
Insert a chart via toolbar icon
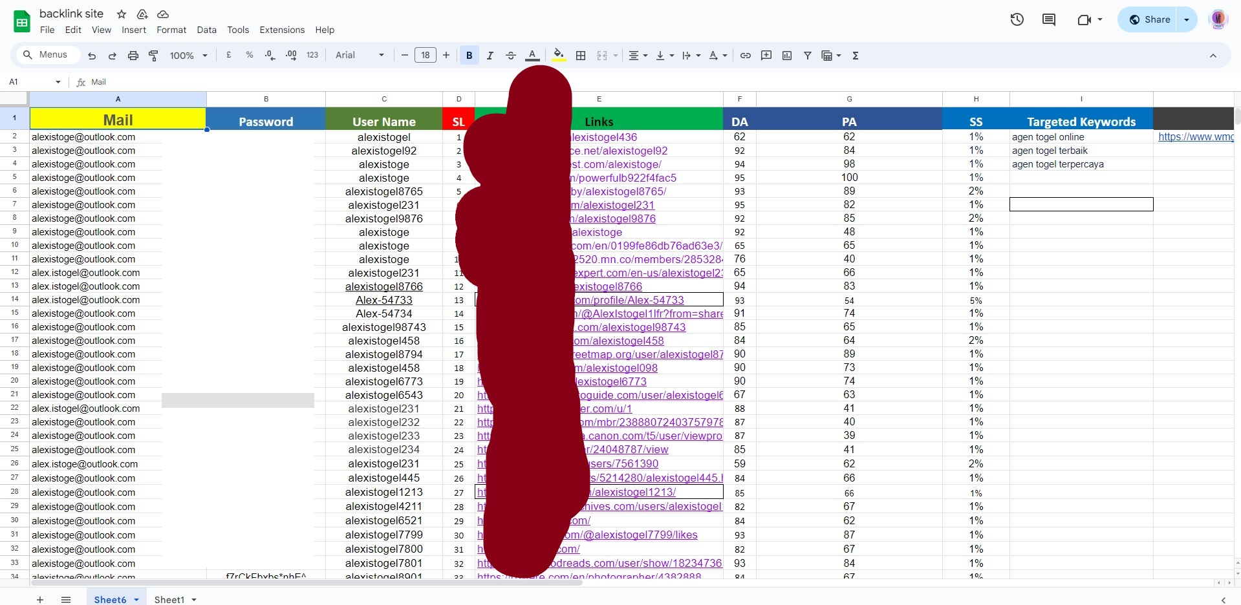(787, 56)
